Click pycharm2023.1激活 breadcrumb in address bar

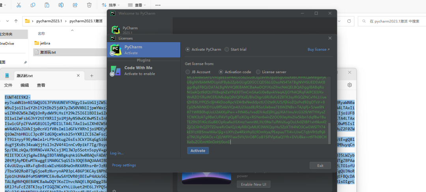point(86,21)
